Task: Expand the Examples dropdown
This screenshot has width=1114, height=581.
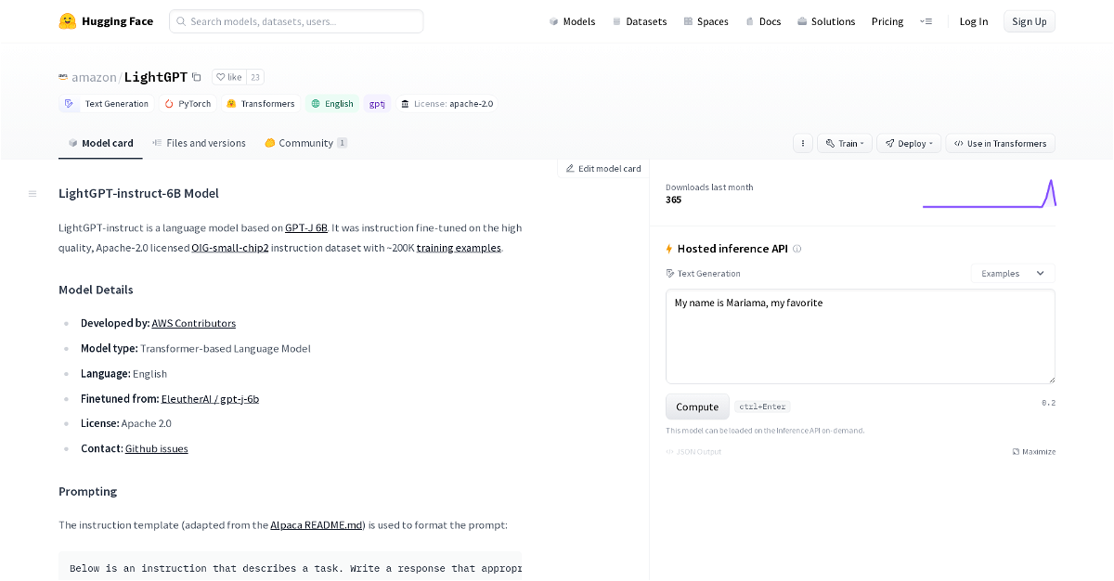Action: click(1013, 274)
